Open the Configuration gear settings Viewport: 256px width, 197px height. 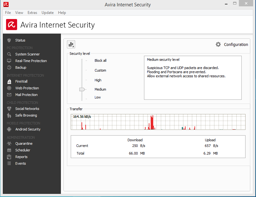[x=218, y=45]
